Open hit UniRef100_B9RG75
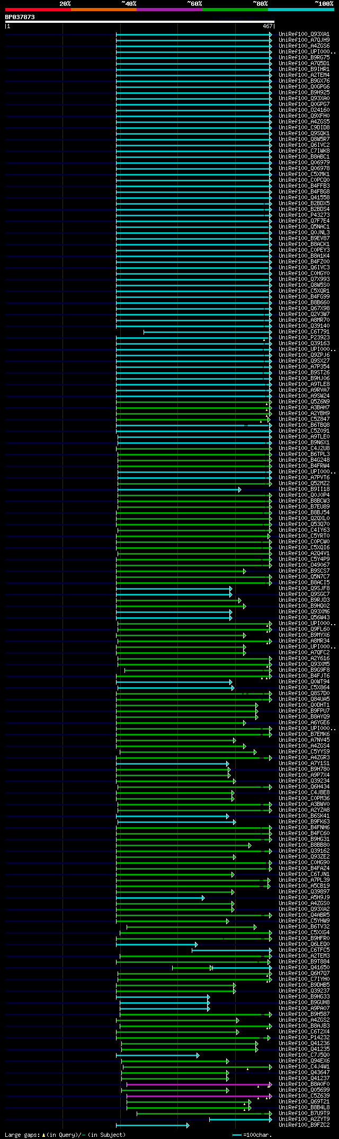 (304, 58)
